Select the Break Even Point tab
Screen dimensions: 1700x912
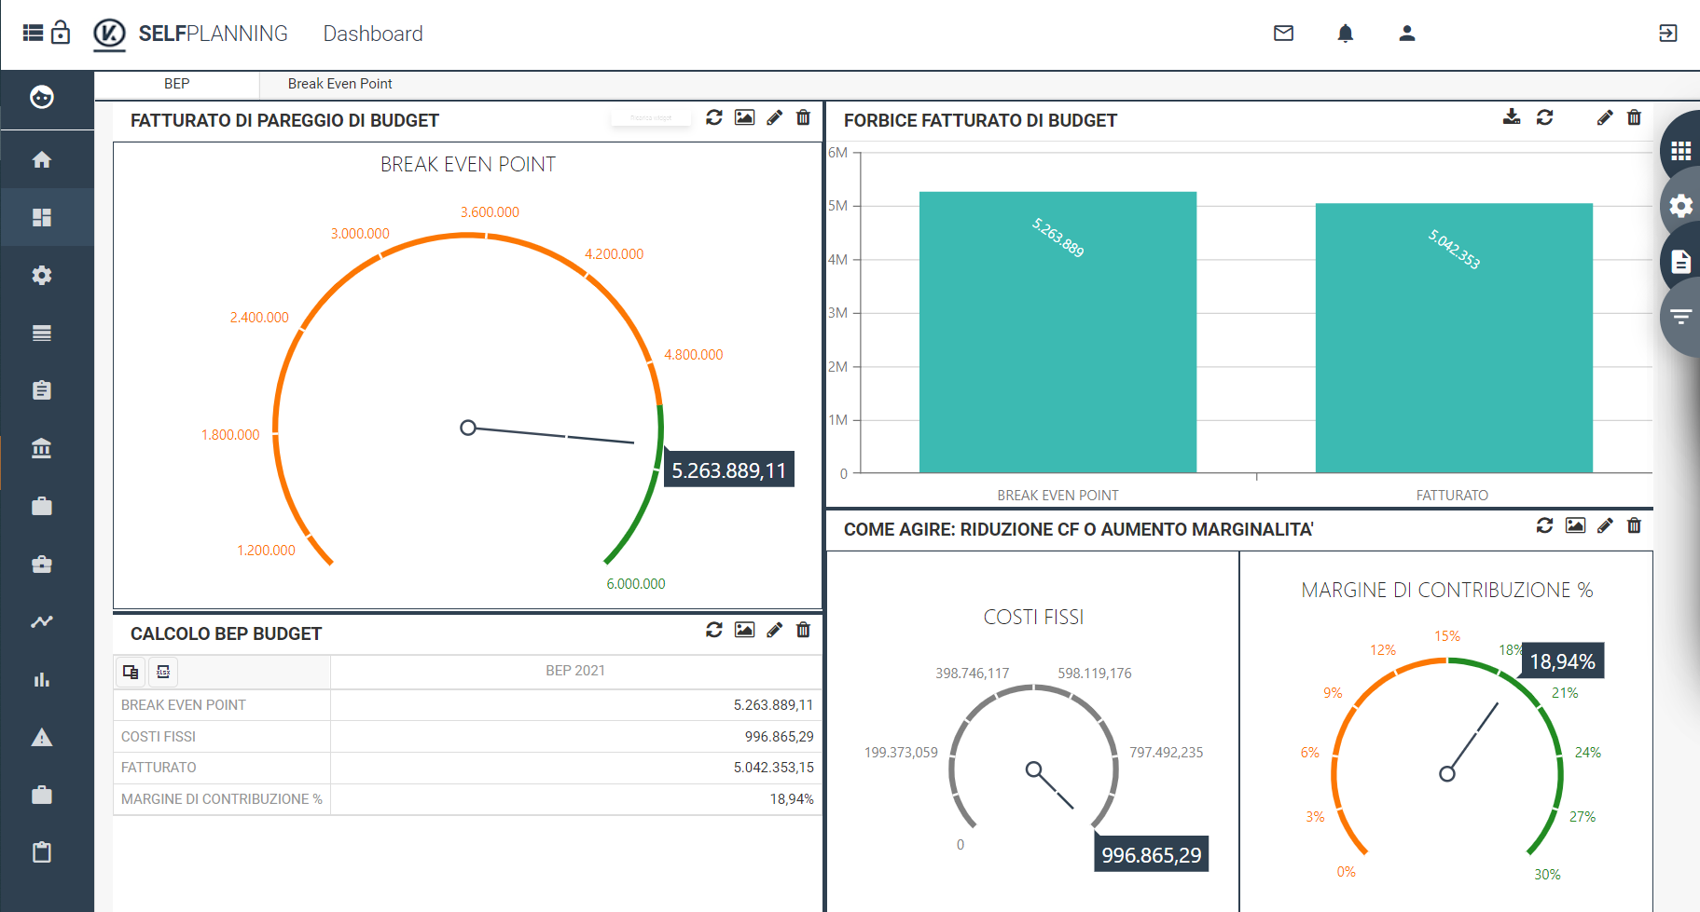click(339, 84)
